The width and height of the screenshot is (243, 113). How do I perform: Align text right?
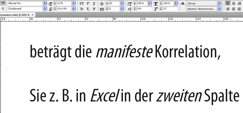click(x=239, y=3)
